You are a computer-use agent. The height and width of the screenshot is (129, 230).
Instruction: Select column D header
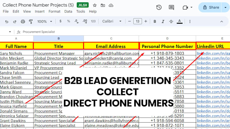click(167, 39)
